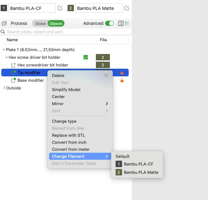Click filament slot number 1 badge at top
The height and width of the screenshot is (200, 208).
point(4,8)
